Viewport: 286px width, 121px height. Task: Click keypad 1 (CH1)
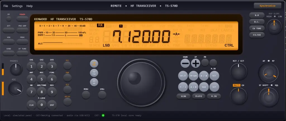31,66
